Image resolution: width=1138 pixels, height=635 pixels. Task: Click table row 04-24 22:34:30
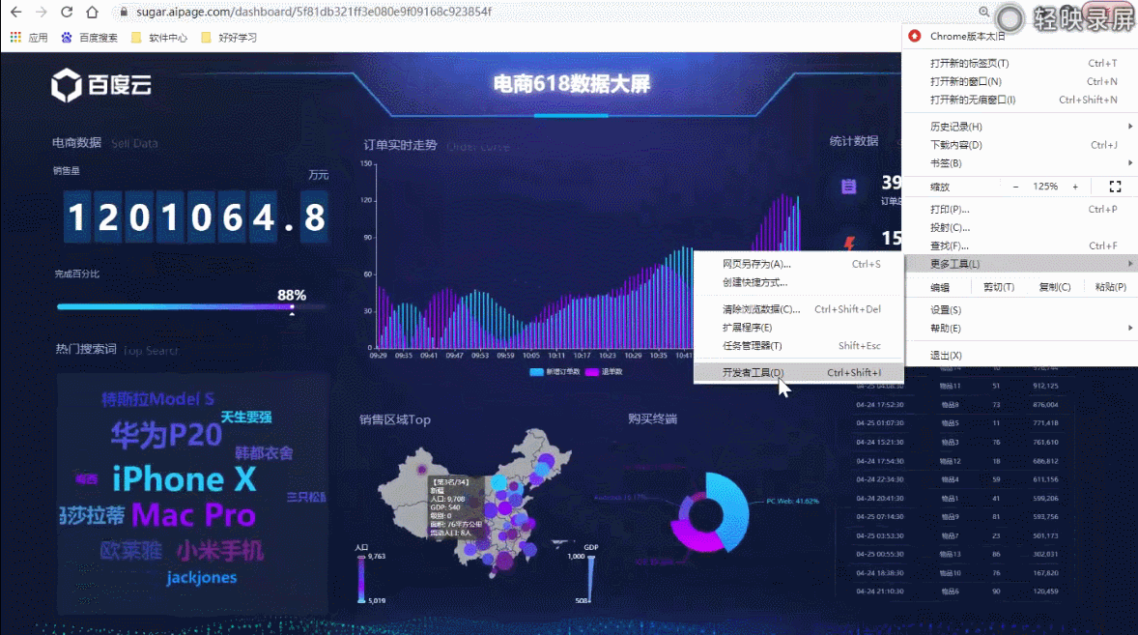pyautogui.click(x=958, y=479)
